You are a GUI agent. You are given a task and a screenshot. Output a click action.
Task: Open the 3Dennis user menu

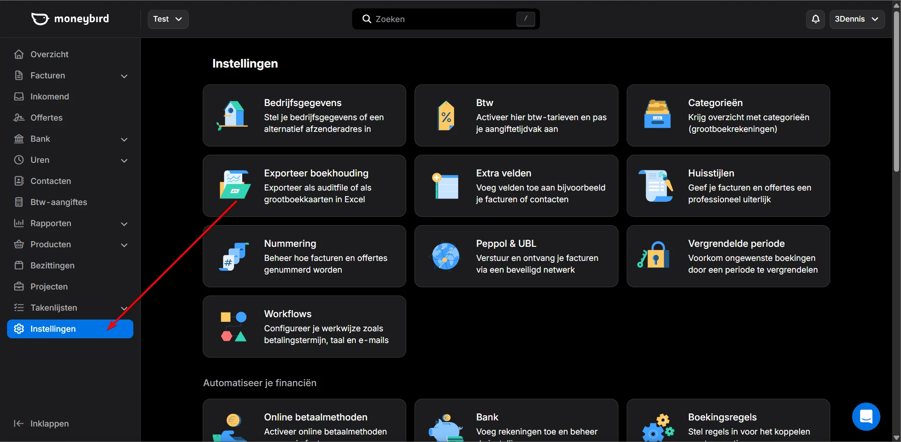[x=856, y=19]
